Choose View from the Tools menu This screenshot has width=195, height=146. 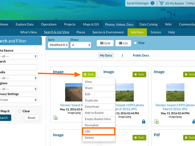[99, 82]
